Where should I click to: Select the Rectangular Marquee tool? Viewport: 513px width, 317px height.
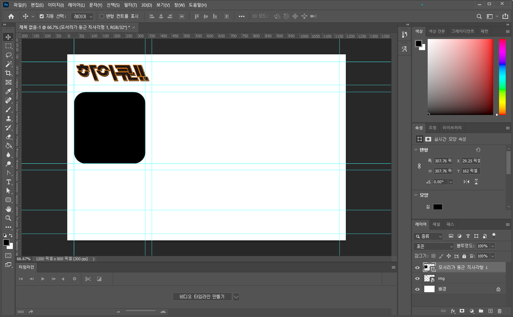pos(8,46)
